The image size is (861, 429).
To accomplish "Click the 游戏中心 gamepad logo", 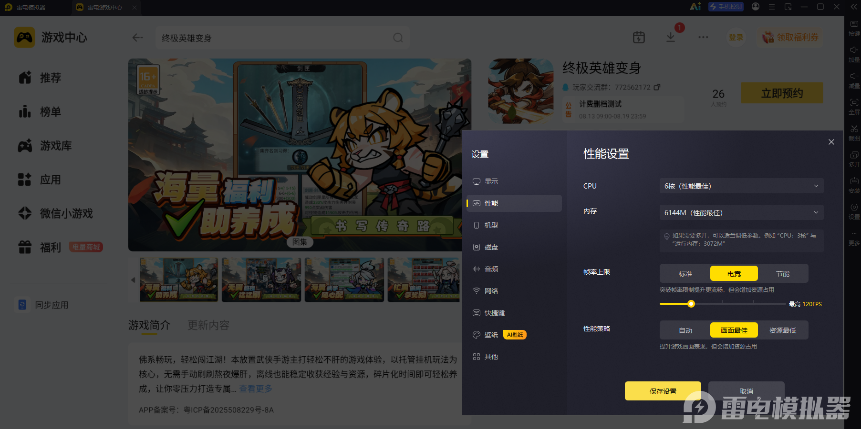I will coord(24,37).
